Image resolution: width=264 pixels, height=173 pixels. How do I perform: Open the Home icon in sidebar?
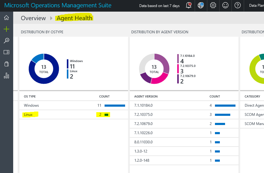6,18
